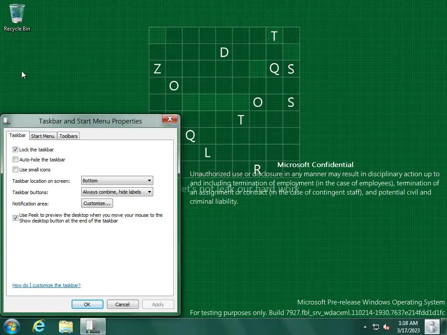Close the Taskbar and Start Menu Properties dialog

pos(170,119)
